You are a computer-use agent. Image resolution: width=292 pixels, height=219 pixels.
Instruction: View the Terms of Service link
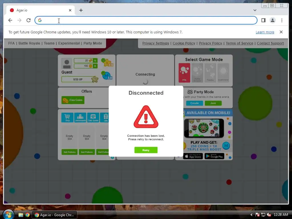(240, 43)
